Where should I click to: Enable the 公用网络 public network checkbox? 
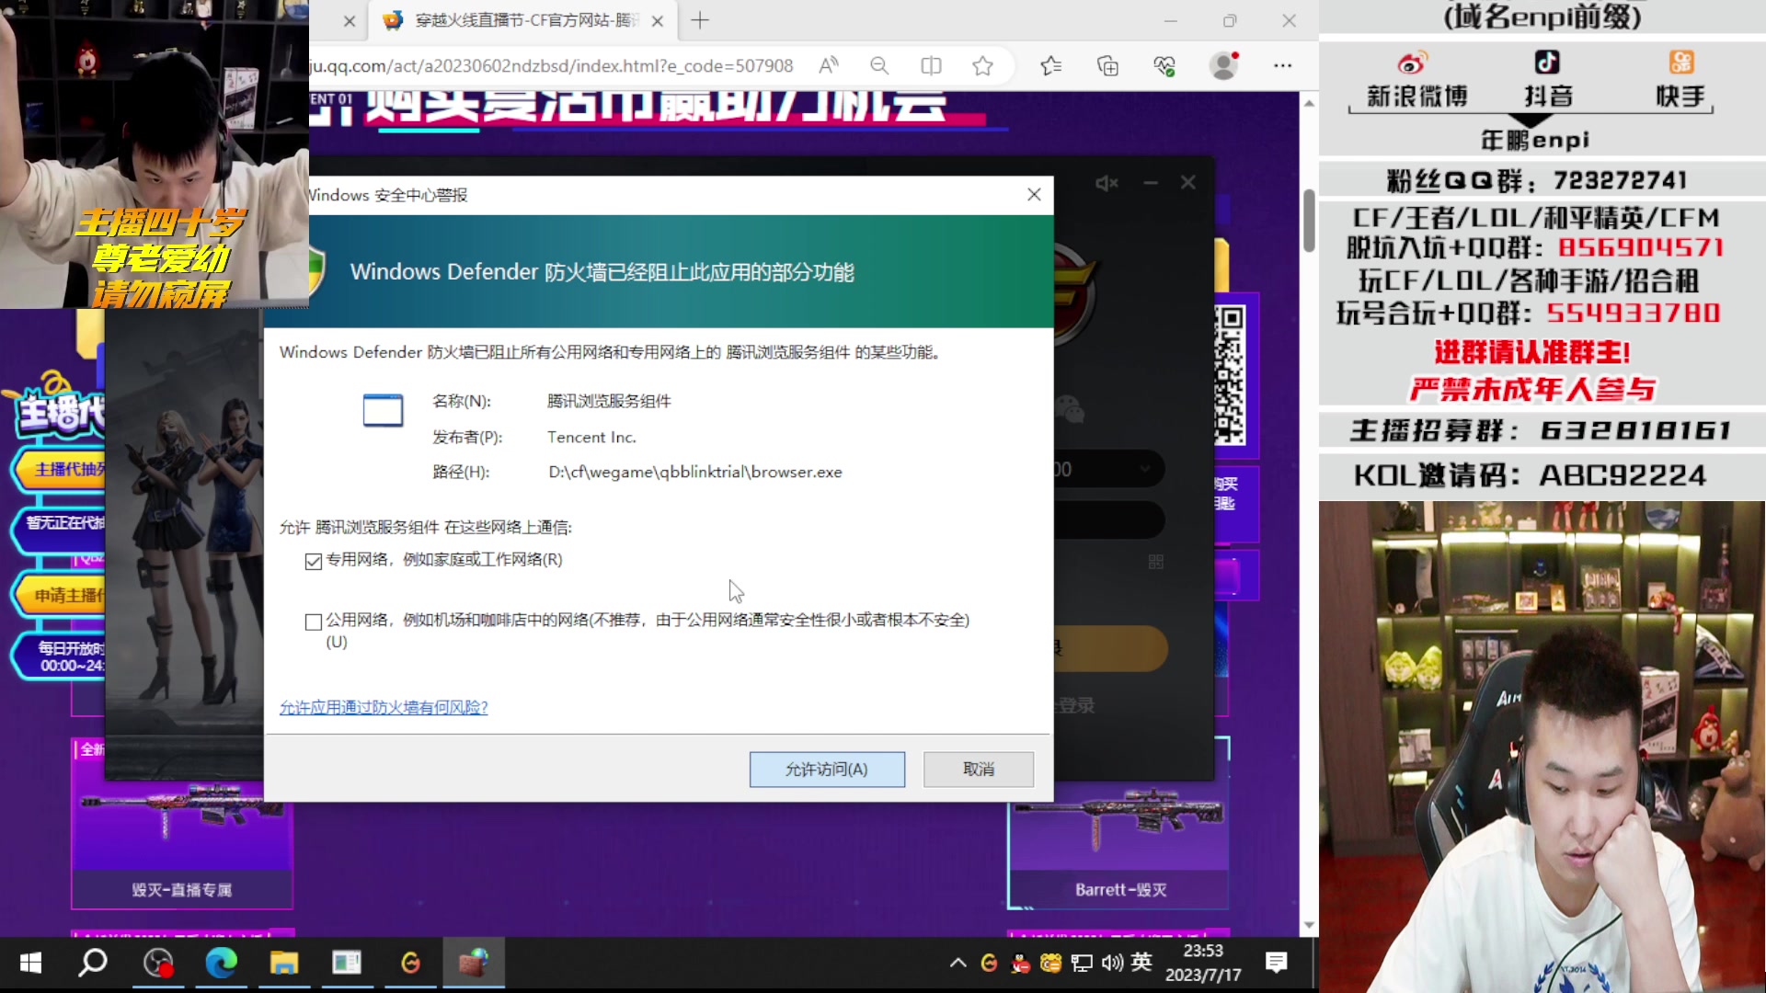point(314,622)
